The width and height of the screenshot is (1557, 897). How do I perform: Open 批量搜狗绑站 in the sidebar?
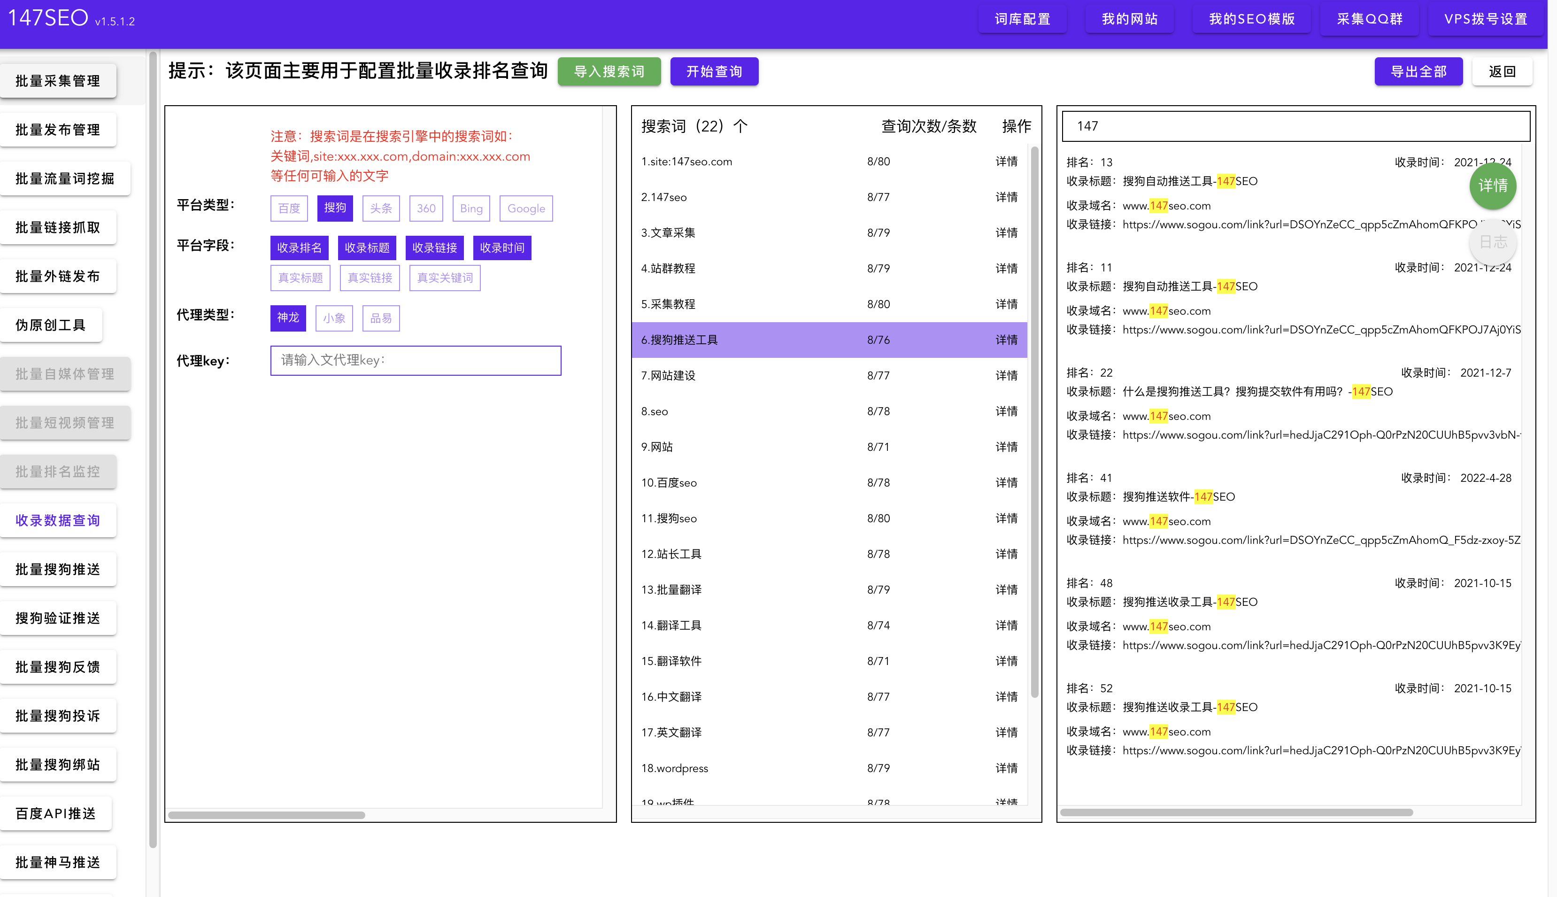pos(58,765)
